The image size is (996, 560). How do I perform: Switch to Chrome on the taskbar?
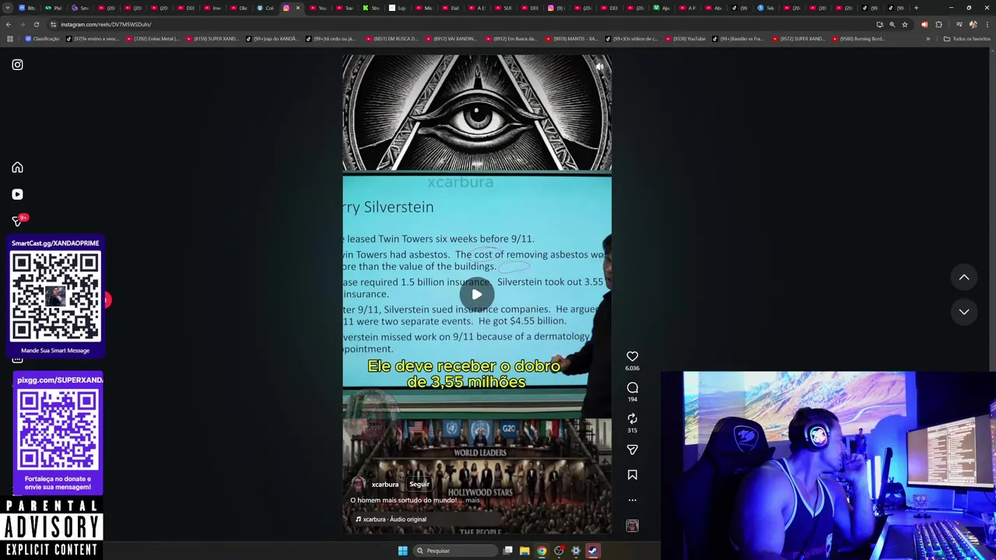(542, 551)
